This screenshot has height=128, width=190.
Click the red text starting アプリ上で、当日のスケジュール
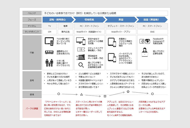coord(120,109)
